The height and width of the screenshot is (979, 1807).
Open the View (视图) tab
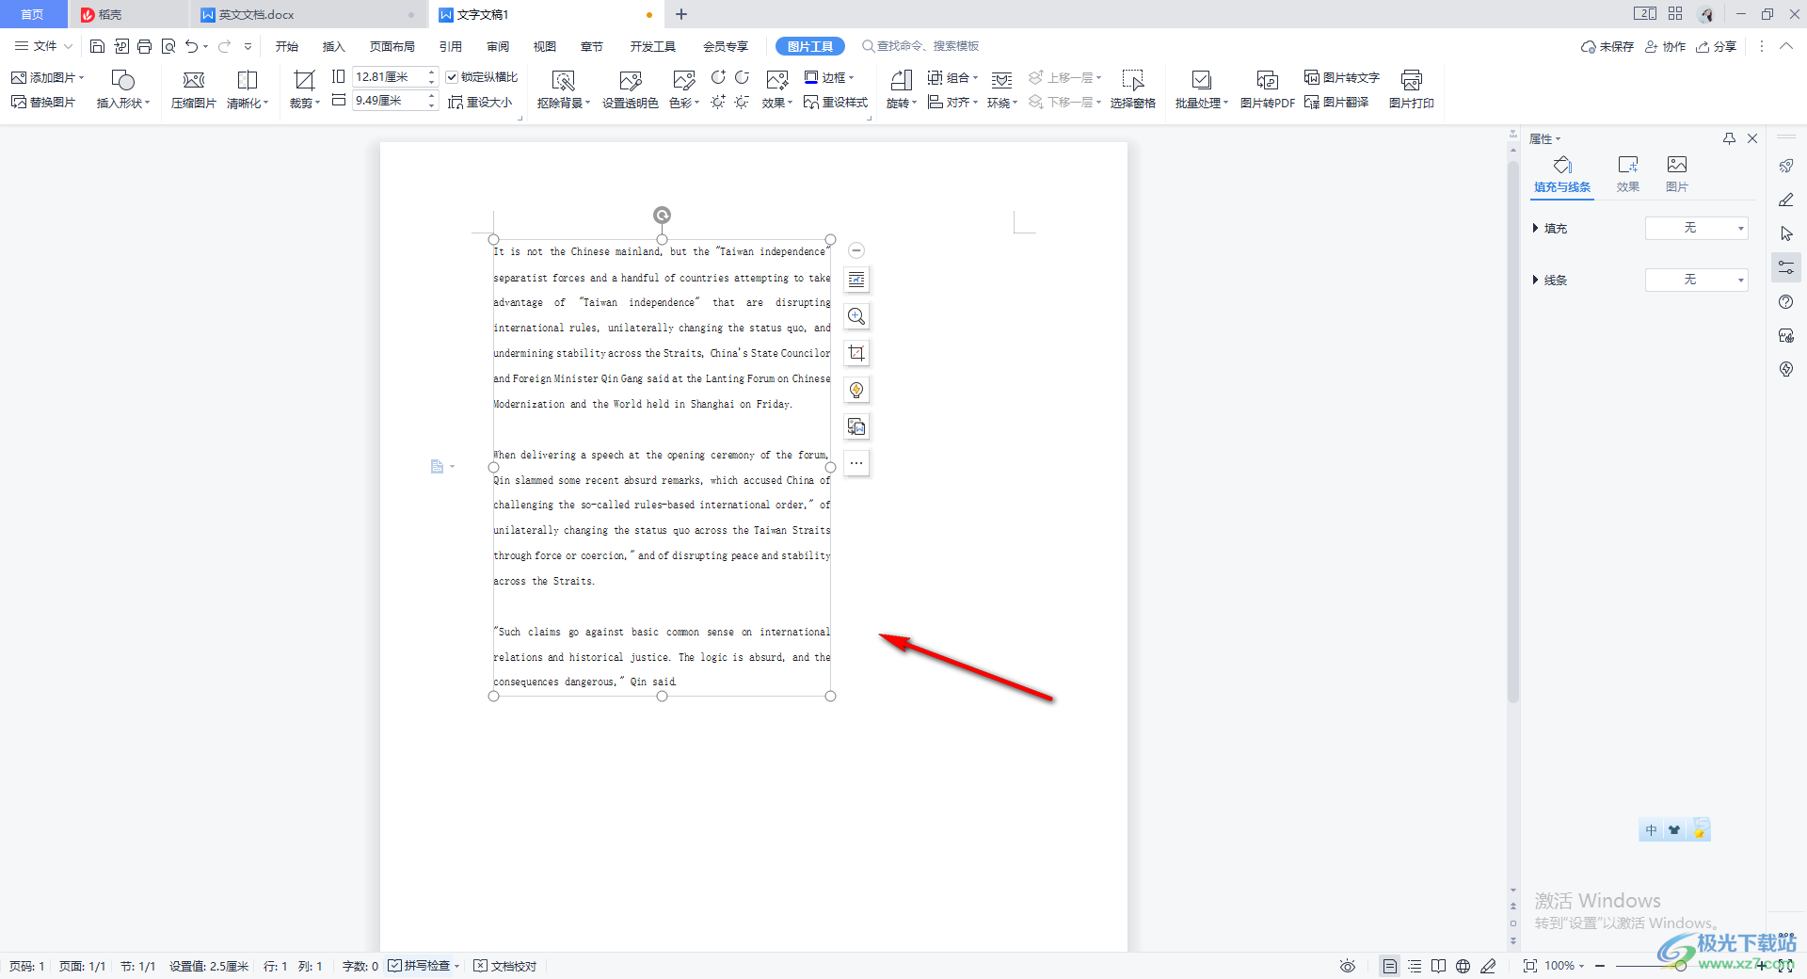pos(545,46)
